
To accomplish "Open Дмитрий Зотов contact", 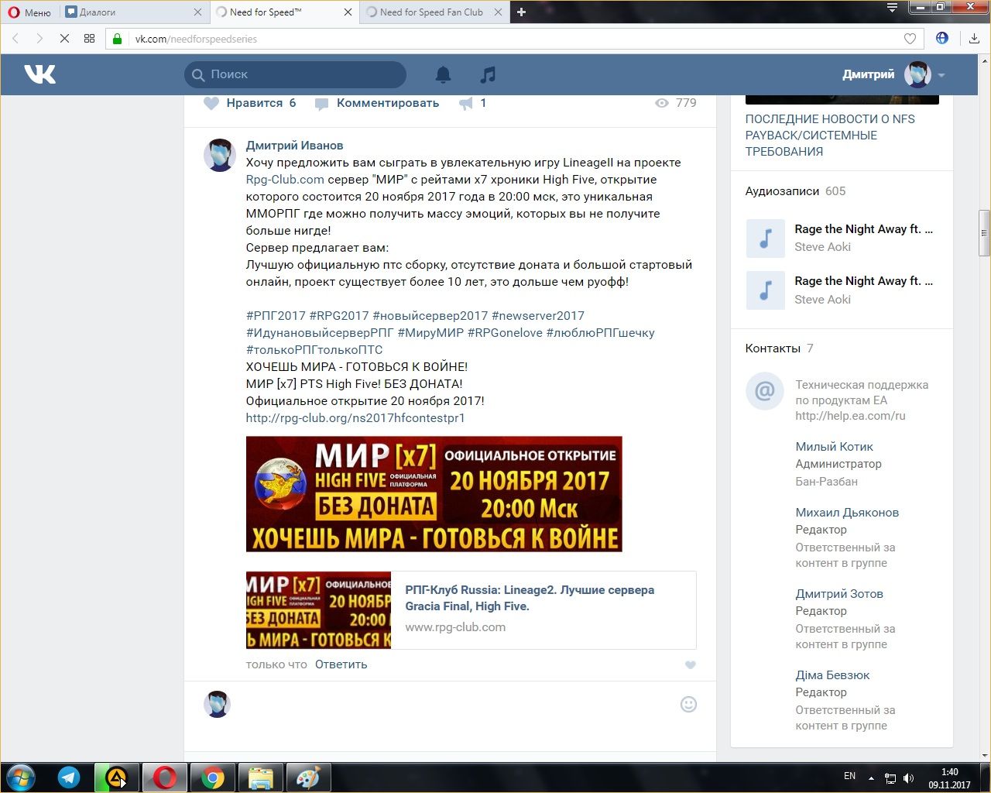I will [839, 594].
